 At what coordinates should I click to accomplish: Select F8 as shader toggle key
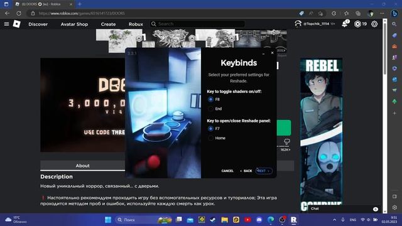pyautogui.click(x=210, y=99)
